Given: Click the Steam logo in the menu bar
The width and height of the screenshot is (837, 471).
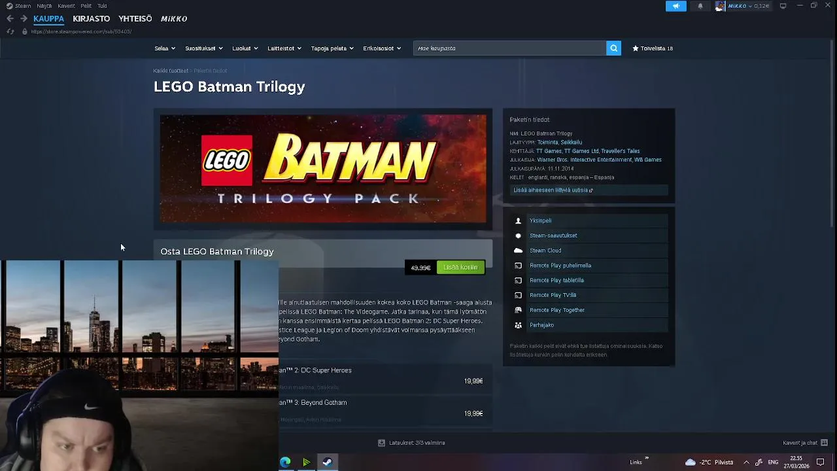Looking at the screenshot, I should (9, 6).
